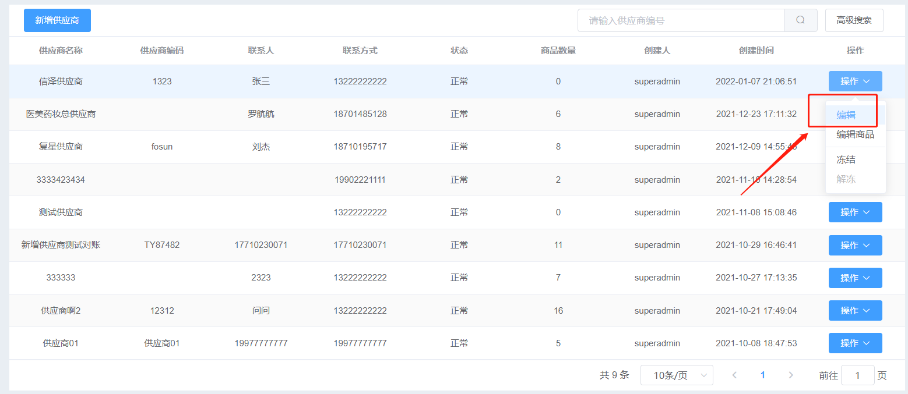The width and height of the screenshot is (908, 394).
Task: Go to next page arrow
Action: coord(791,375)
